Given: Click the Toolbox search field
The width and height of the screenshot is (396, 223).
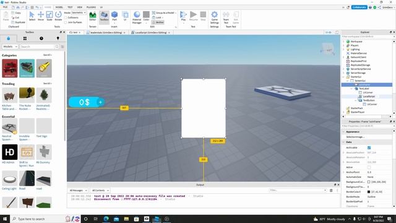Looking at the screenshot, I should coord(37,46).
